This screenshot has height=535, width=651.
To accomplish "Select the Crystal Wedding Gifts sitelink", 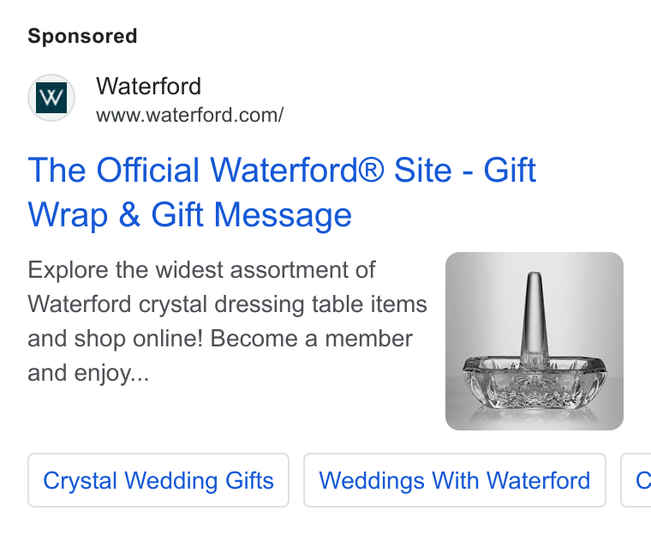I will 158,480.
